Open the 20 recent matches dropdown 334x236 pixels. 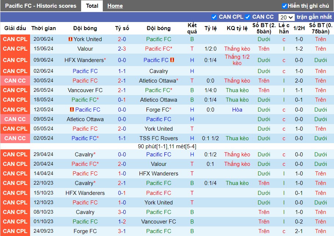tap(287, 17)
